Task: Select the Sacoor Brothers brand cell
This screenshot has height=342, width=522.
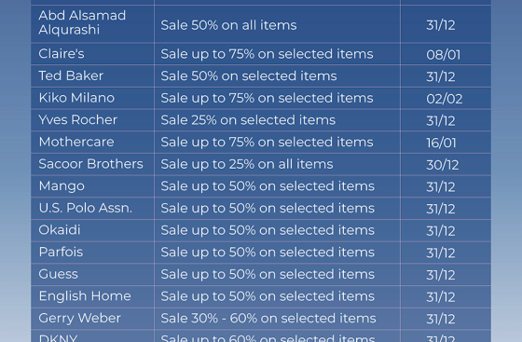Action: 91,164
